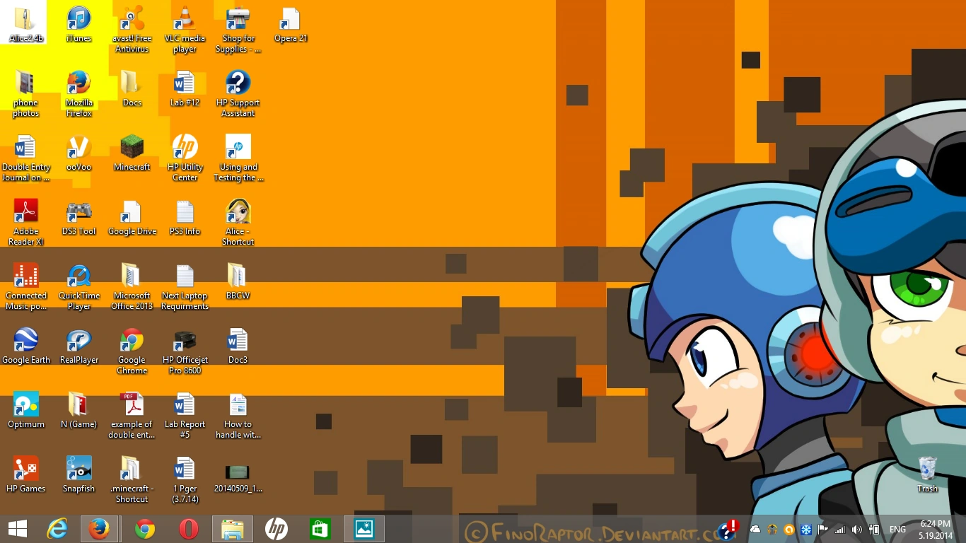
Task: Click the Opera icon in taskbar
Action: click(188, 529)
